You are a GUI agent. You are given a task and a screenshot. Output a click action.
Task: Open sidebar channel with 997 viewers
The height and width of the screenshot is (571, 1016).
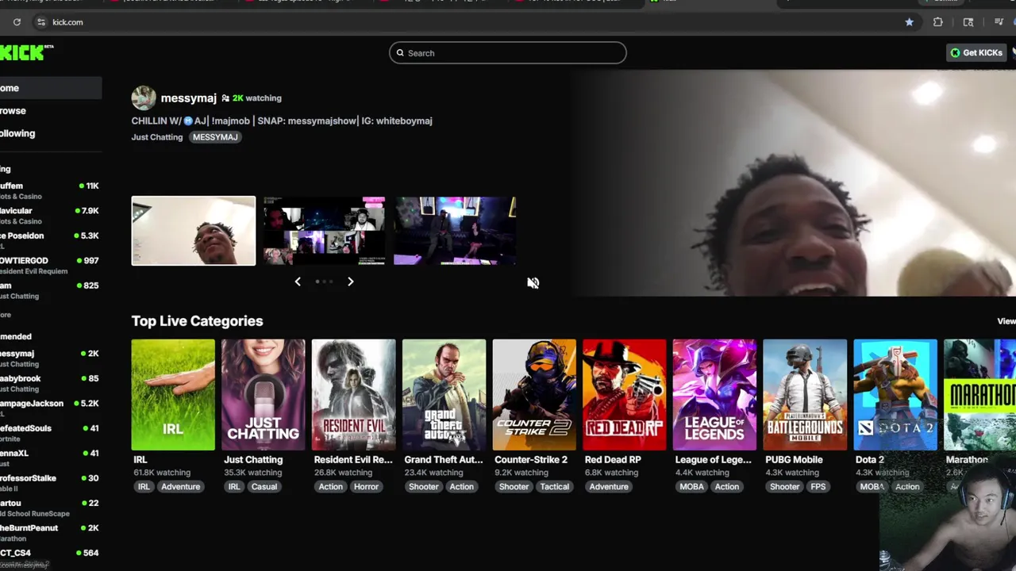click(51, 266)
